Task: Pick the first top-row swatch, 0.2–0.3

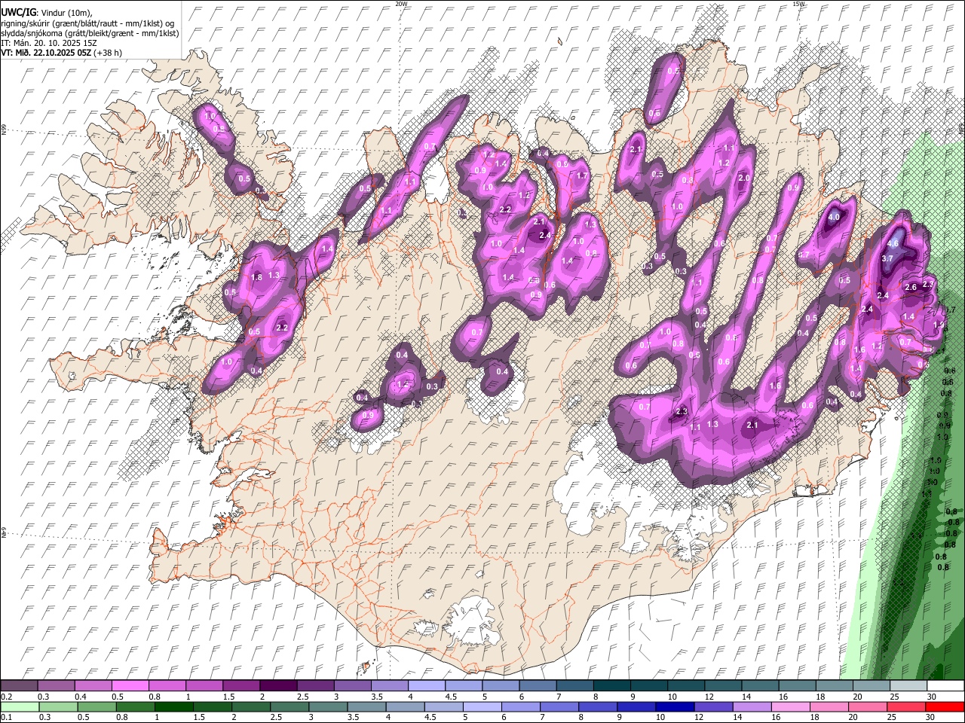Action: (x=19, y=685)
